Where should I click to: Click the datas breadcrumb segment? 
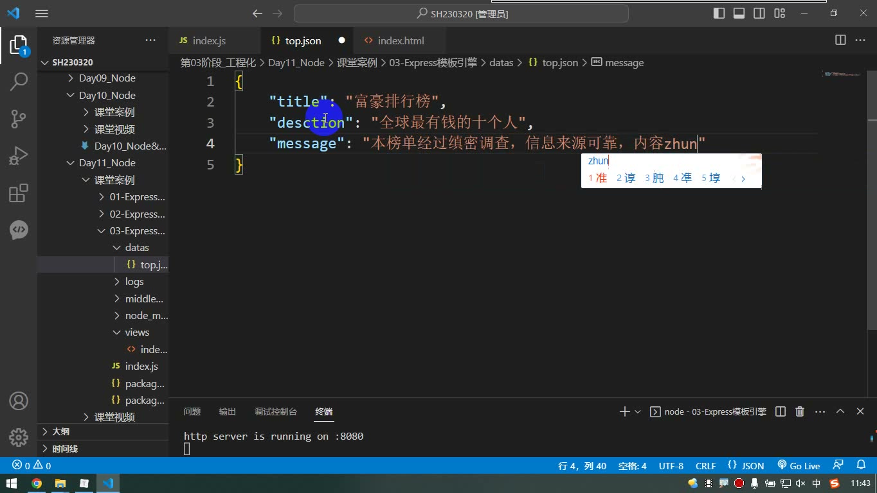click(502, 63)
